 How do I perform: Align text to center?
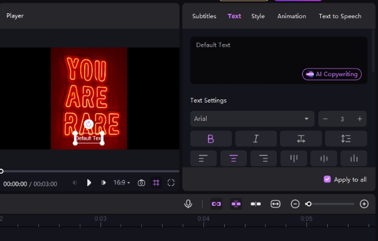click(234, 159)
